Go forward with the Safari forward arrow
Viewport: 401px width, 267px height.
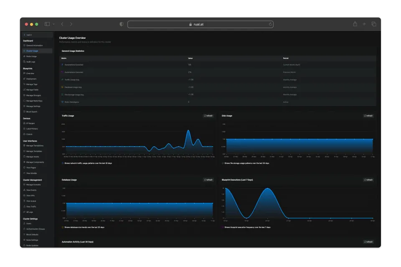71,24
